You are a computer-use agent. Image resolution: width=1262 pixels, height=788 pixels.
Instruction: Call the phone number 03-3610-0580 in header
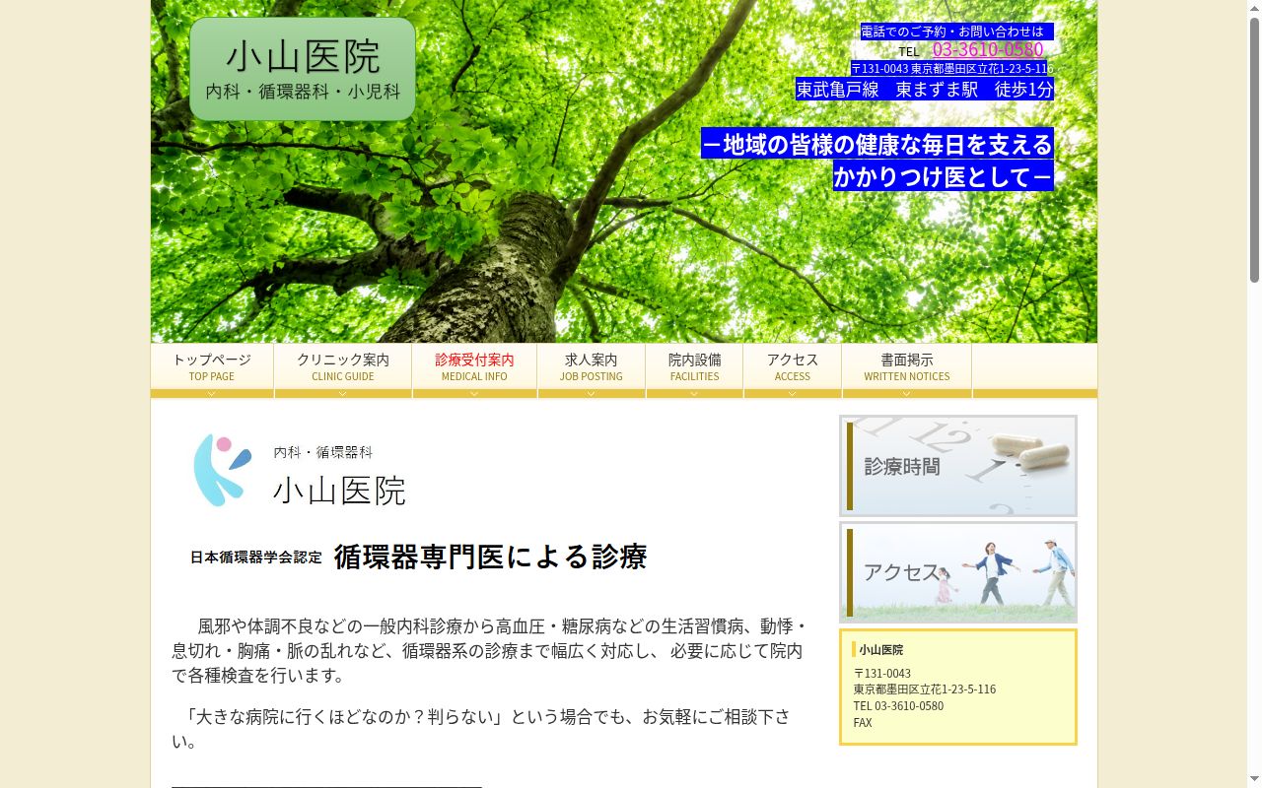click(x=988, y=49)
